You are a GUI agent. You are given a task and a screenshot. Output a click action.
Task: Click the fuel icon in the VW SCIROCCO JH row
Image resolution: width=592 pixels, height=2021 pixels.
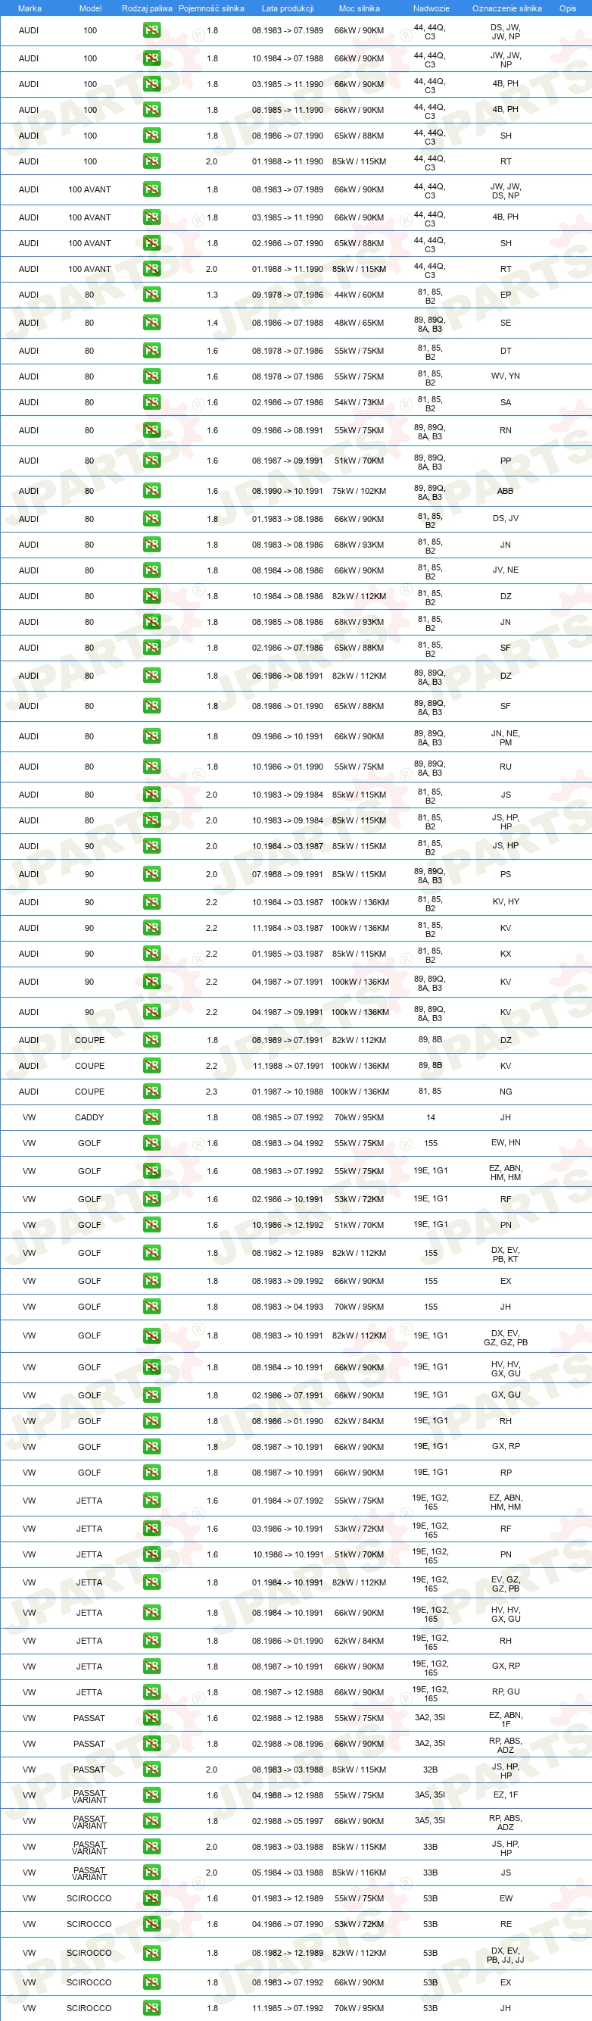coord(152,2008)
